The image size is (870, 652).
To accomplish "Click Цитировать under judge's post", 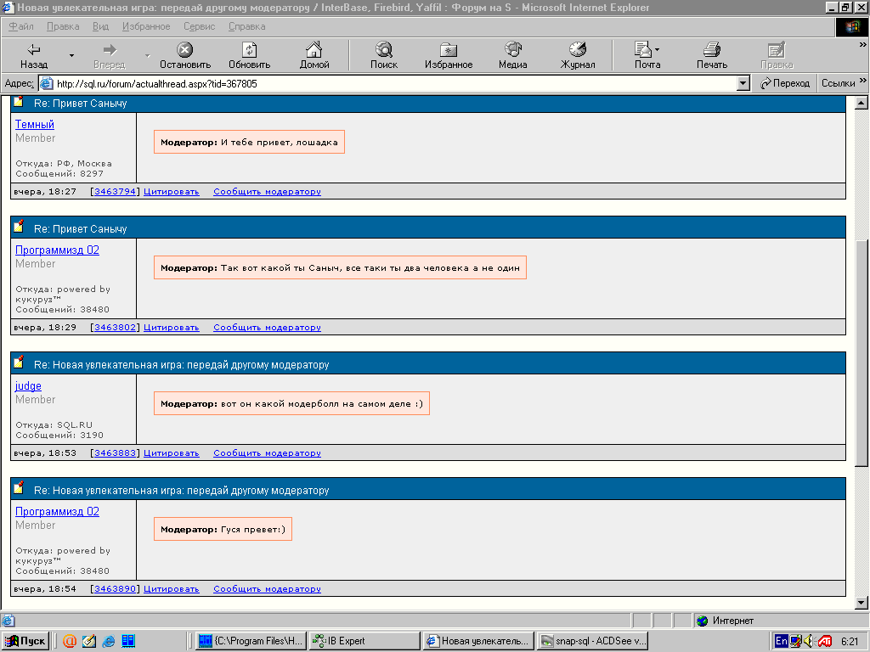I will (171, 453).
